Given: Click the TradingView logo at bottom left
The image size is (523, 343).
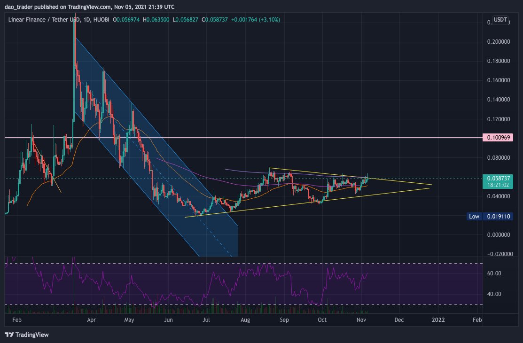Looking at the screenshot, I should point(27,335).
